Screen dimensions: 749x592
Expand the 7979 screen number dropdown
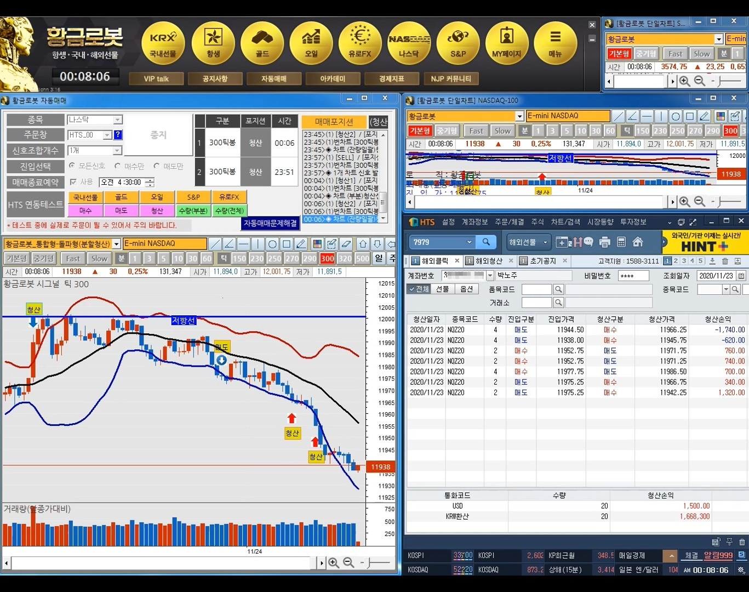tap(469, 242)
